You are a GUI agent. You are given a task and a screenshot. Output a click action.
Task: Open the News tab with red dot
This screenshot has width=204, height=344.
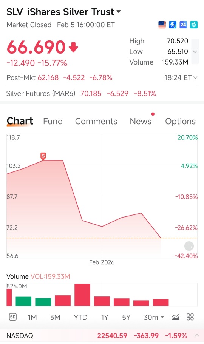[x=141, y=121]
